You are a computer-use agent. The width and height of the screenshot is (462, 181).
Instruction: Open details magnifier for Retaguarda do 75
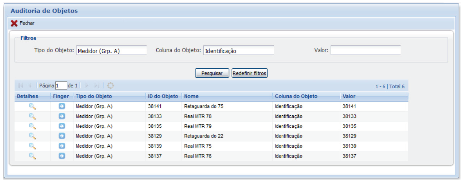pos(32,106)
